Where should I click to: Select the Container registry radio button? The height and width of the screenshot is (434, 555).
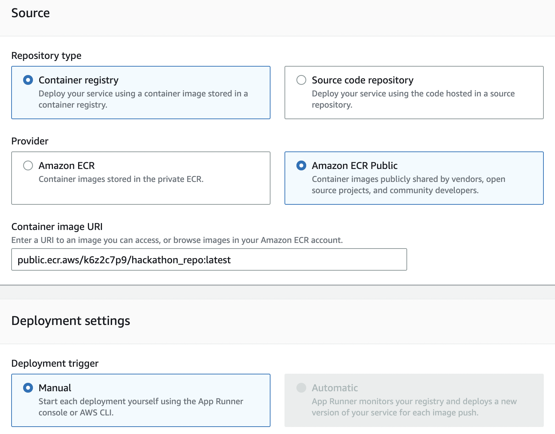[28, 80]
